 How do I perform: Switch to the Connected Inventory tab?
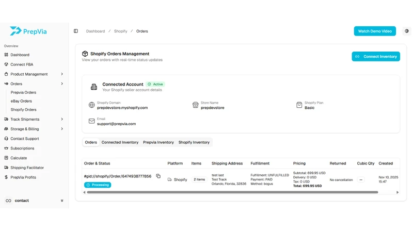click(x=120, y=142)
